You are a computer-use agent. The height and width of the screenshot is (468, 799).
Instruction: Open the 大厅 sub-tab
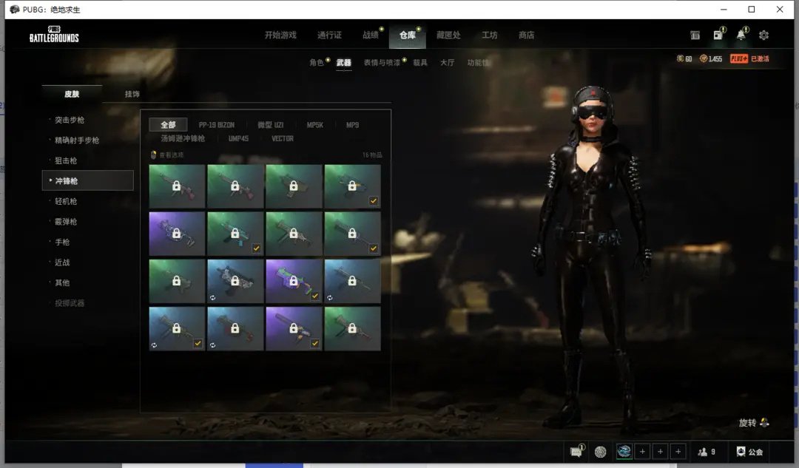[448, 63]
